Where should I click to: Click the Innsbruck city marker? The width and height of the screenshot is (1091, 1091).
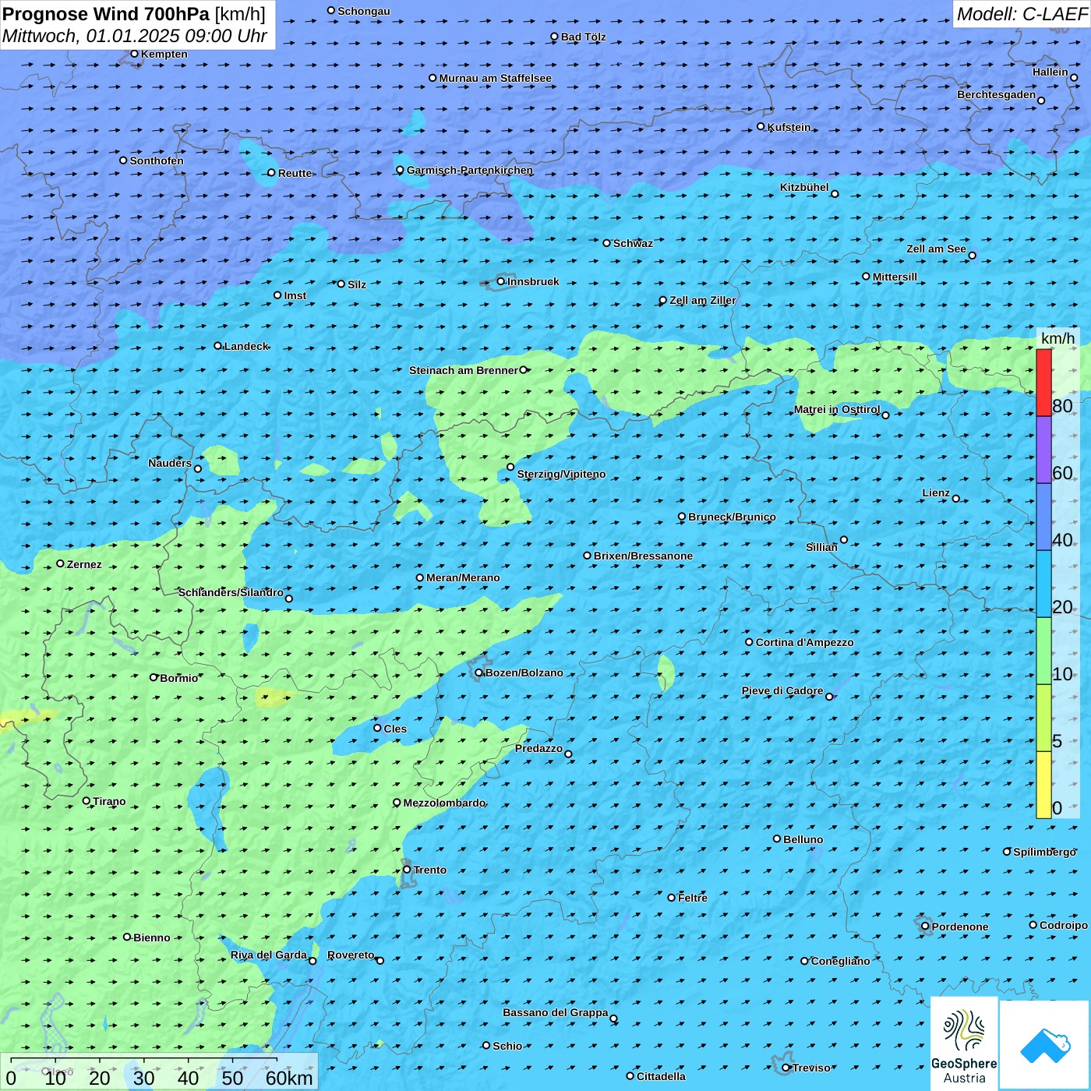501,281
